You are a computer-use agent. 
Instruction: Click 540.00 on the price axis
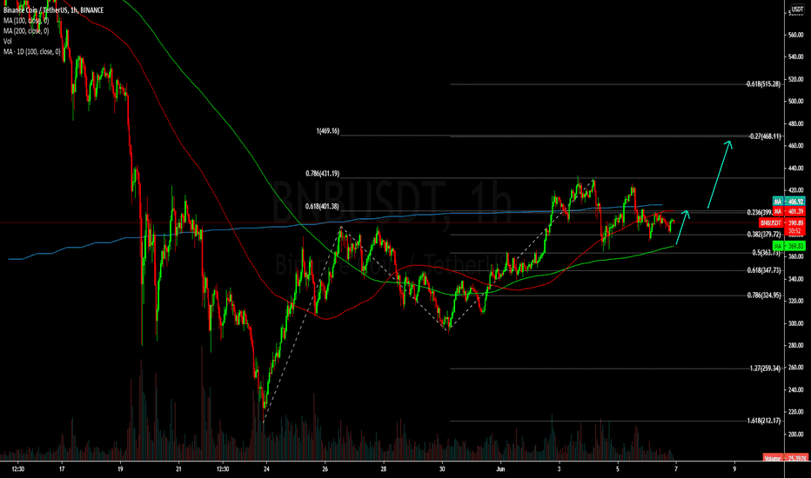coord(795,56)
